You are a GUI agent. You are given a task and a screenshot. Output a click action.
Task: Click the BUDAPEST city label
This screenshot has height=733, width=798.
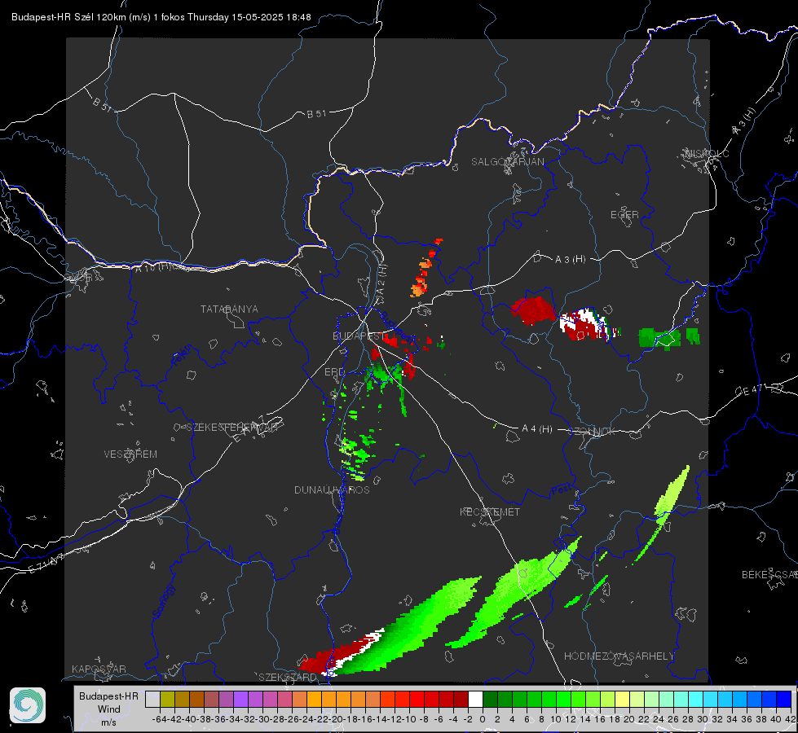(x=359, y=336)
